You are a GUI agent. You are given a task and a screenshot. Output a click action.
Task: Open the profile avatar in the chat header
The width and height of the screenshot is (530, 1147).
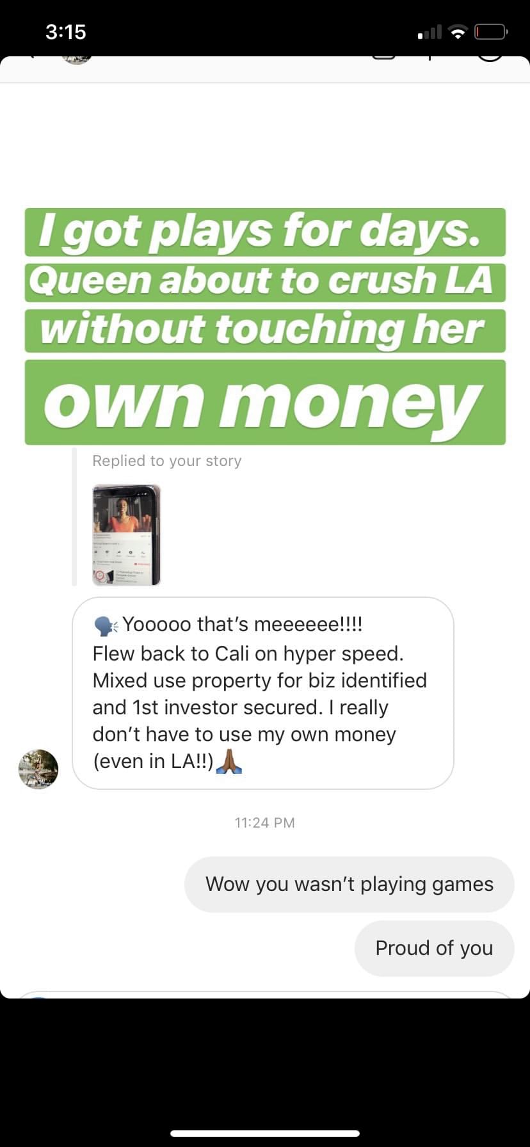coord(77,60)
